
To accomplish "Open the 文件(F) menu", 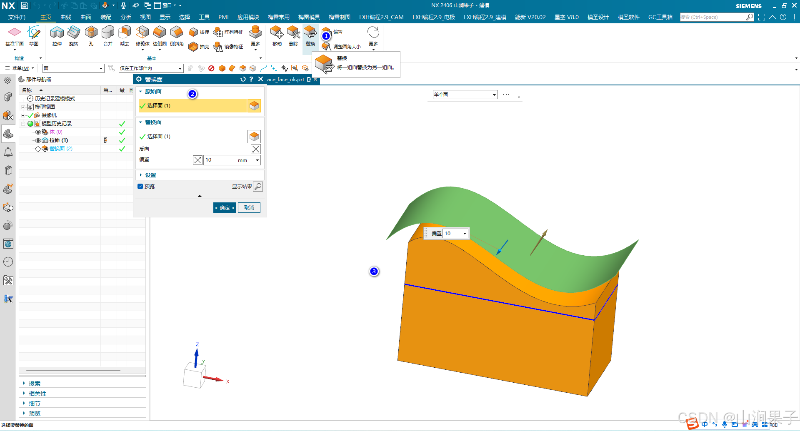I will coord(17,17).
